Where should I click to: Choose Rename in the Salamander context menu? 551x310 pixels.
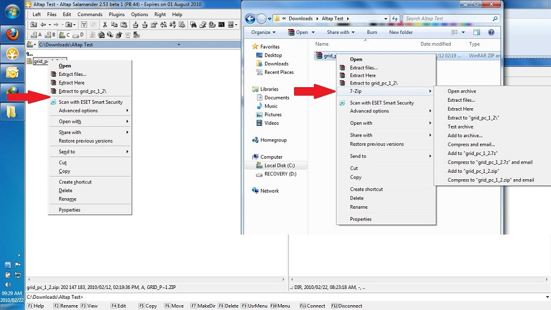tap(68, 199)
